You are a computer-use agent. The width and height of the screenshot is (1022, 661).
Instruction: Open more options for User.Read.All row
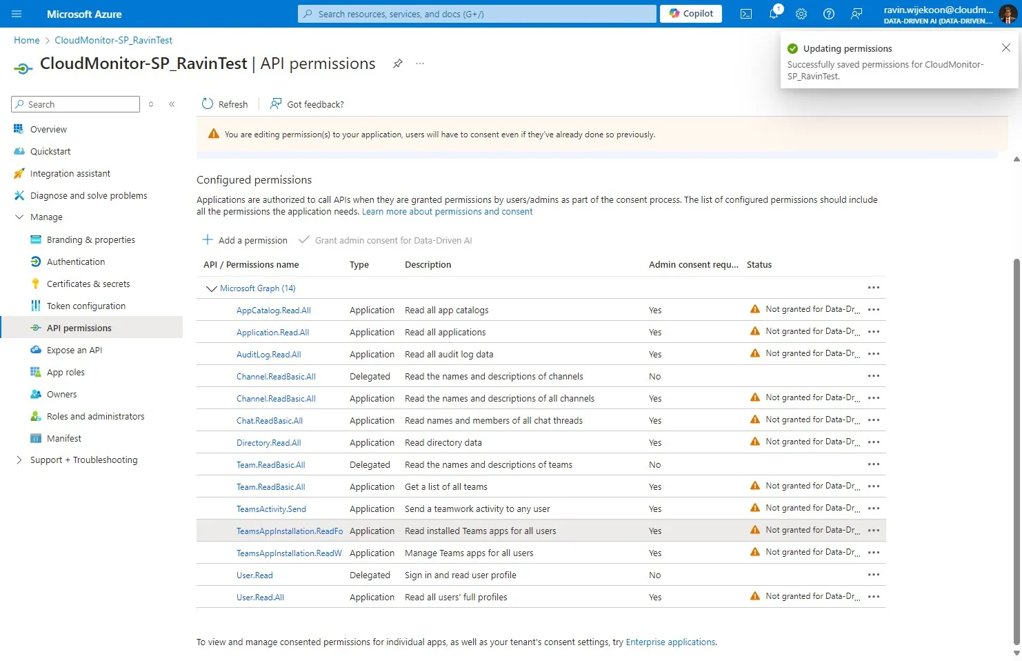[x=874, y=597]
